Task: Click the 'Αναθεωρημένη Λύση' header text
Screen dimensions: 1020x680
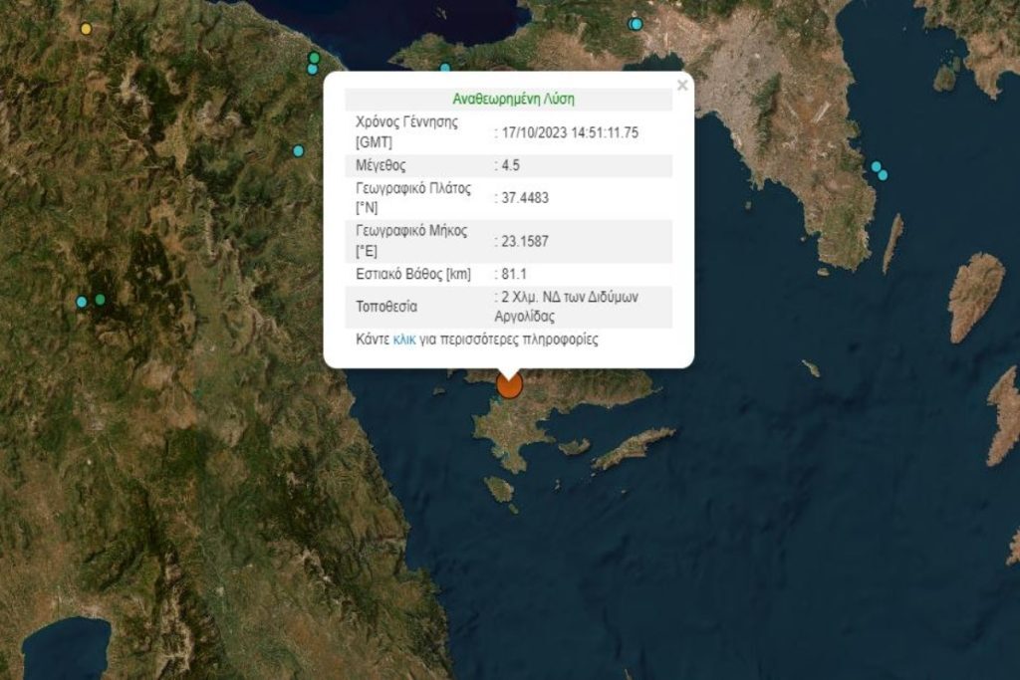Action: point(513,99)
